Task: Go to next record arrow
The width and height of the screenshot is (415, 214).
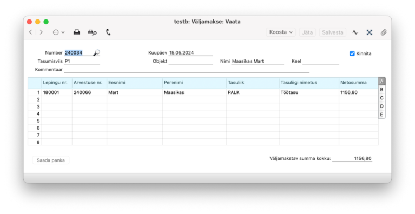Action: point(41,32)
